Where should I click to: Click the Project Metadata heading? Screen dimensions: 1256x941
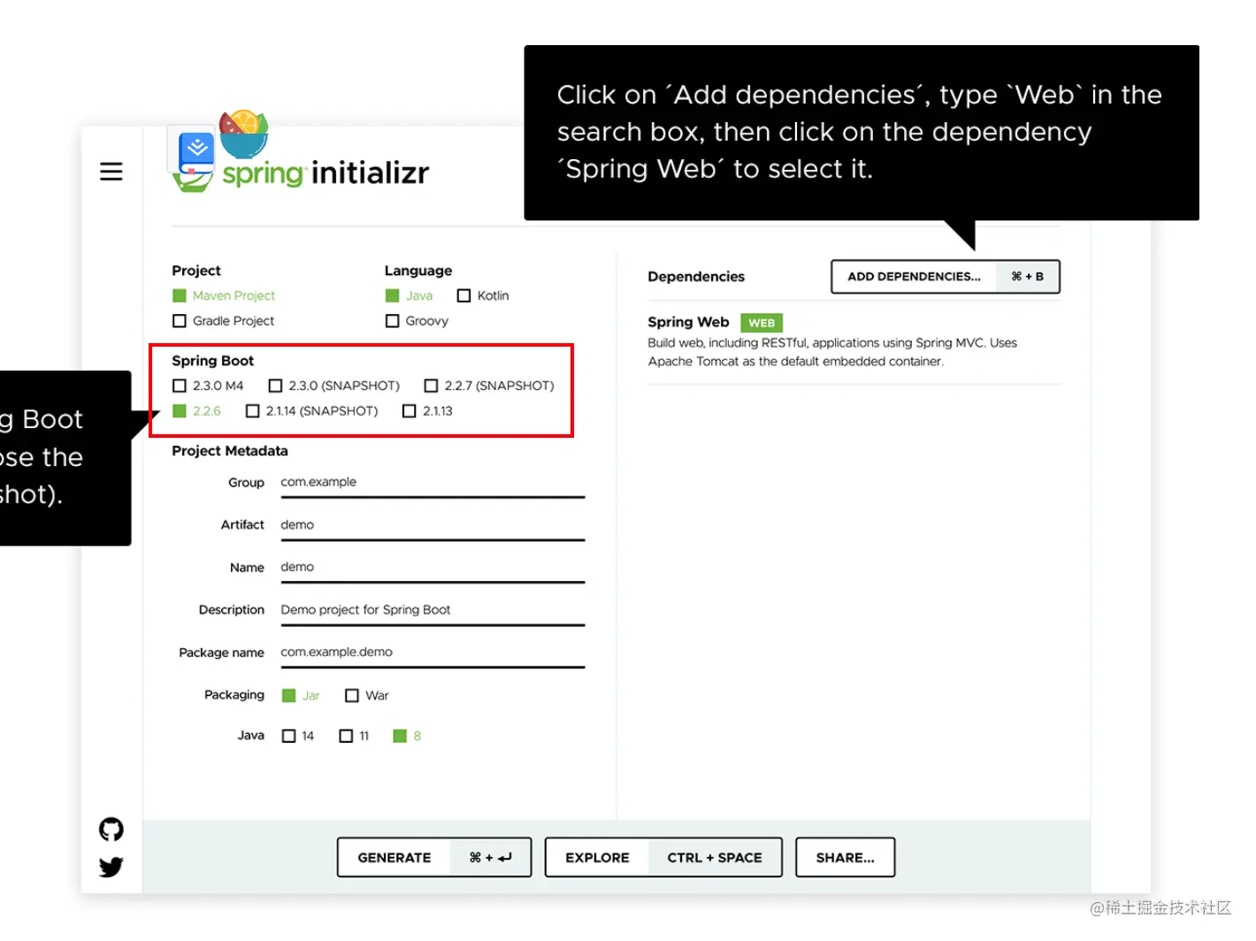pos(230,451)
